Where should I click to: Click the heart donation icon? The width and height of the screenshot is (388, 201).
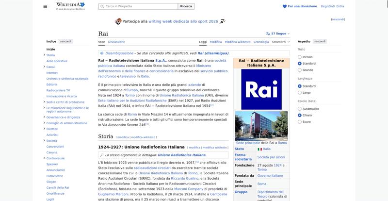click(x=285, y=6)
